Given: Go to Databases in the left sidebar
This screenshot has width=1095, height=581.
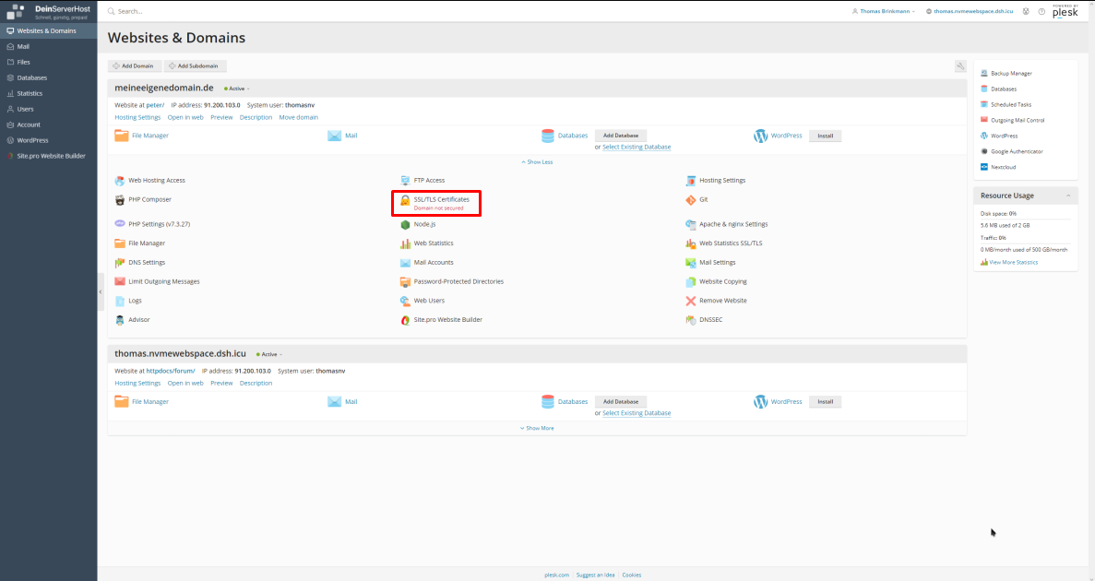Looking at the screenshot, I should pos(31,77).
